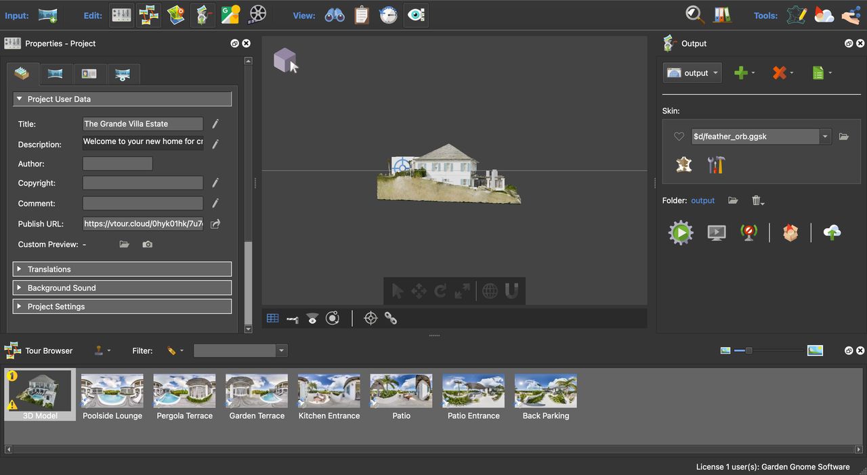867x475 pixels.
Task: Click the pencil icon beside Copyright
Action: pyautogui.click(x=215, y=183)
